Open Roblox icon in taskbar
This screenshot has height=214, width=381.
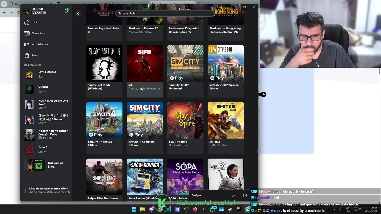point(177,209)
